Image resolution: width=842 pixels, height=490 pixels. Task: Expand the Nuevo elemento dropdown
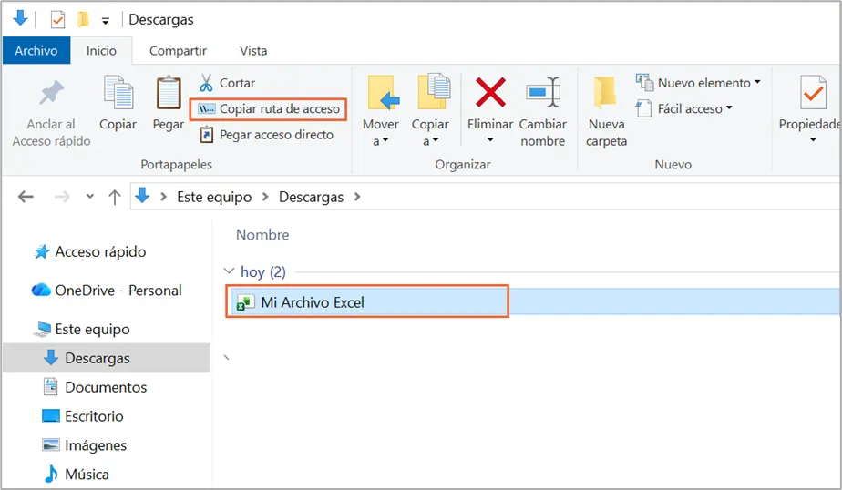[x=757, y=82]
